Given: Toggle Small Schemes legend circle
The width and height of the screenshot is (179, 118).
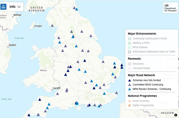Looking at the screenshot, I should (129, 101).
